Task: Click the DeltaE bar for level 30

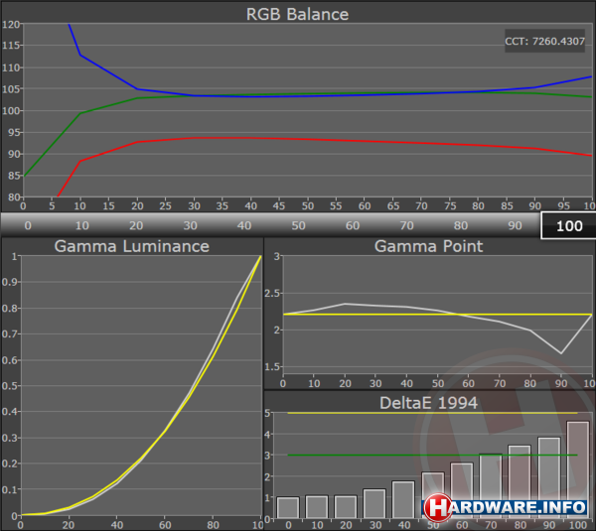Action: (x=374, y=503)
